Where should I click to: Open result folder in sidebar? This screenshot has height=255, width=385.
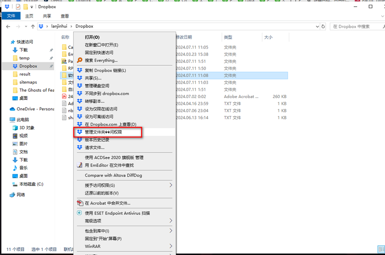tap(25, 74)
